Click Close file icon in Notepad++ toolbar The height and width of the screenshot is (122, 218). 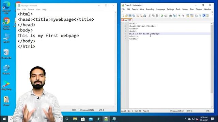coord(137,16)
